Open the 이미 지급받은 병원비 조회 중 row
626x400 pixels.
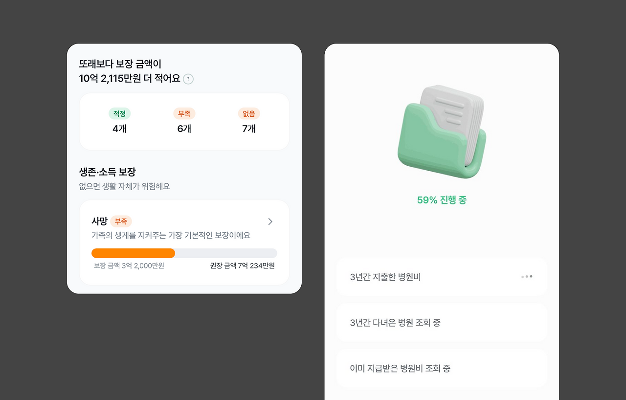coord(442,369)
